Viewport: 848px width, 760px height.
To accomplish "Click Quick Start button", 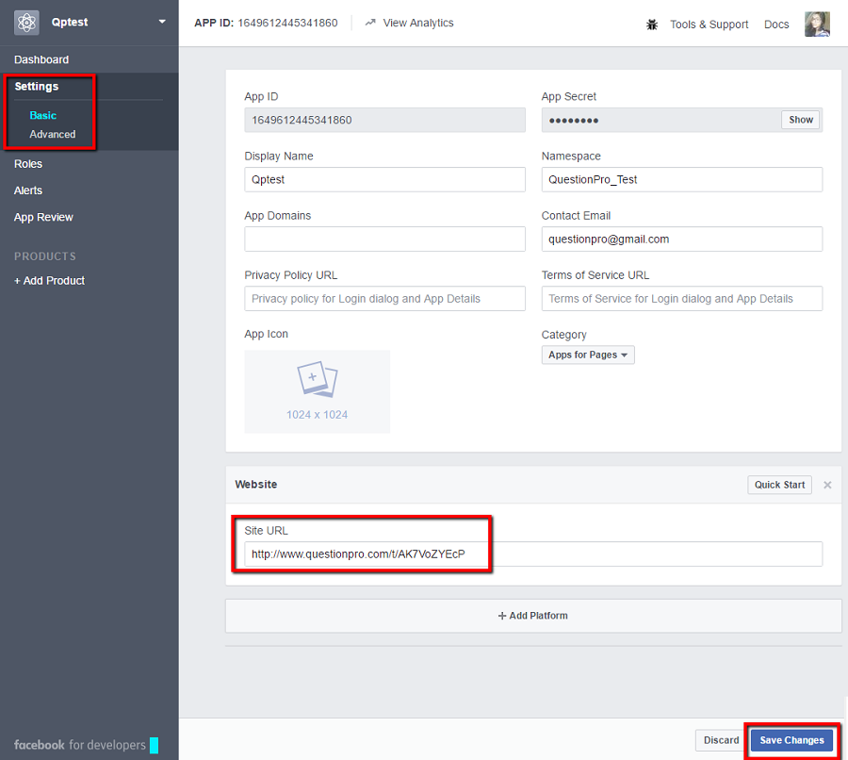I will click(779, 485).
